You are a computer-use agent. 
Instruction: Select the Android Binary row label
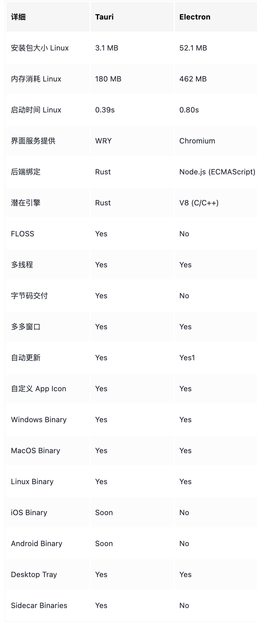pos(37,544)
